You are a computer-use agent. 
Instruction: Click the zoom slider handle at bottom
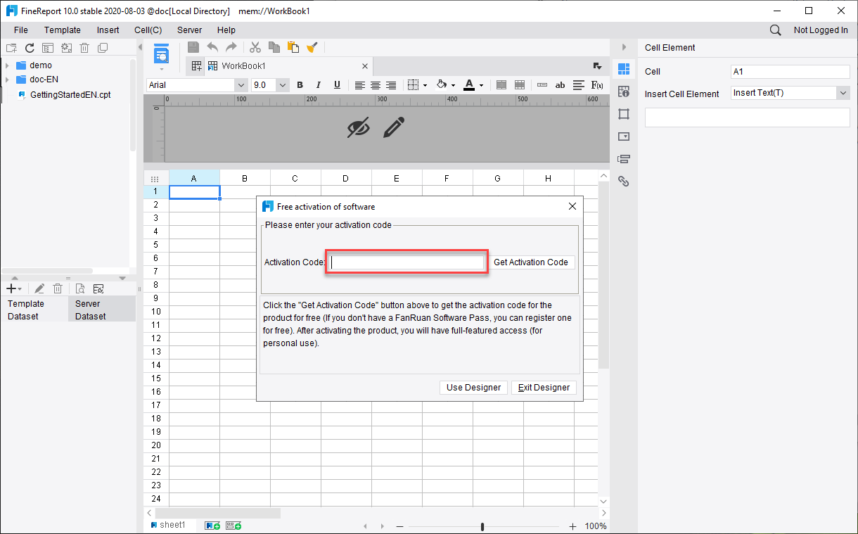(482, 526)
